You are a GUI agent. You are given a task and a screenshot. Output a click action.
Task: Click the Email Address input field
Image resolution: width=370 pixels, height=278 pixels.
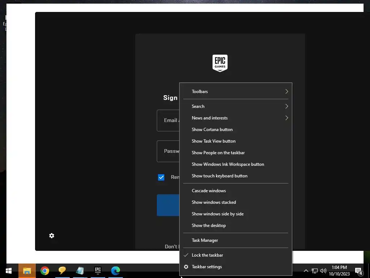pos(168,121)
